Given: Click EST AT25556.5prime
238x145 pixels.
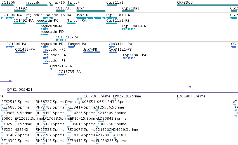Looking at the screenshot, I should (x=110, y=107).
